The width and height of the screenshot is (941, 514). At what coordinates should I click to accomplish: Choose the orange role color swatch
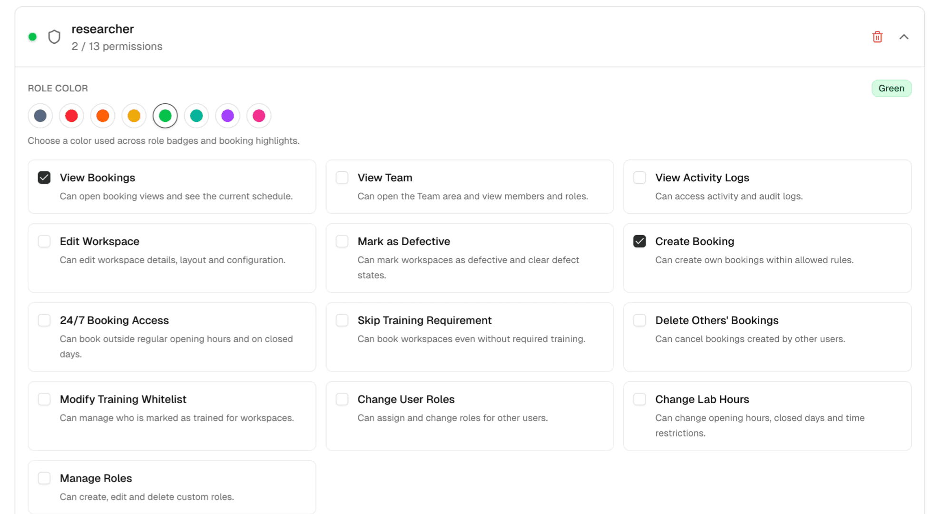(x=103, y=116)
